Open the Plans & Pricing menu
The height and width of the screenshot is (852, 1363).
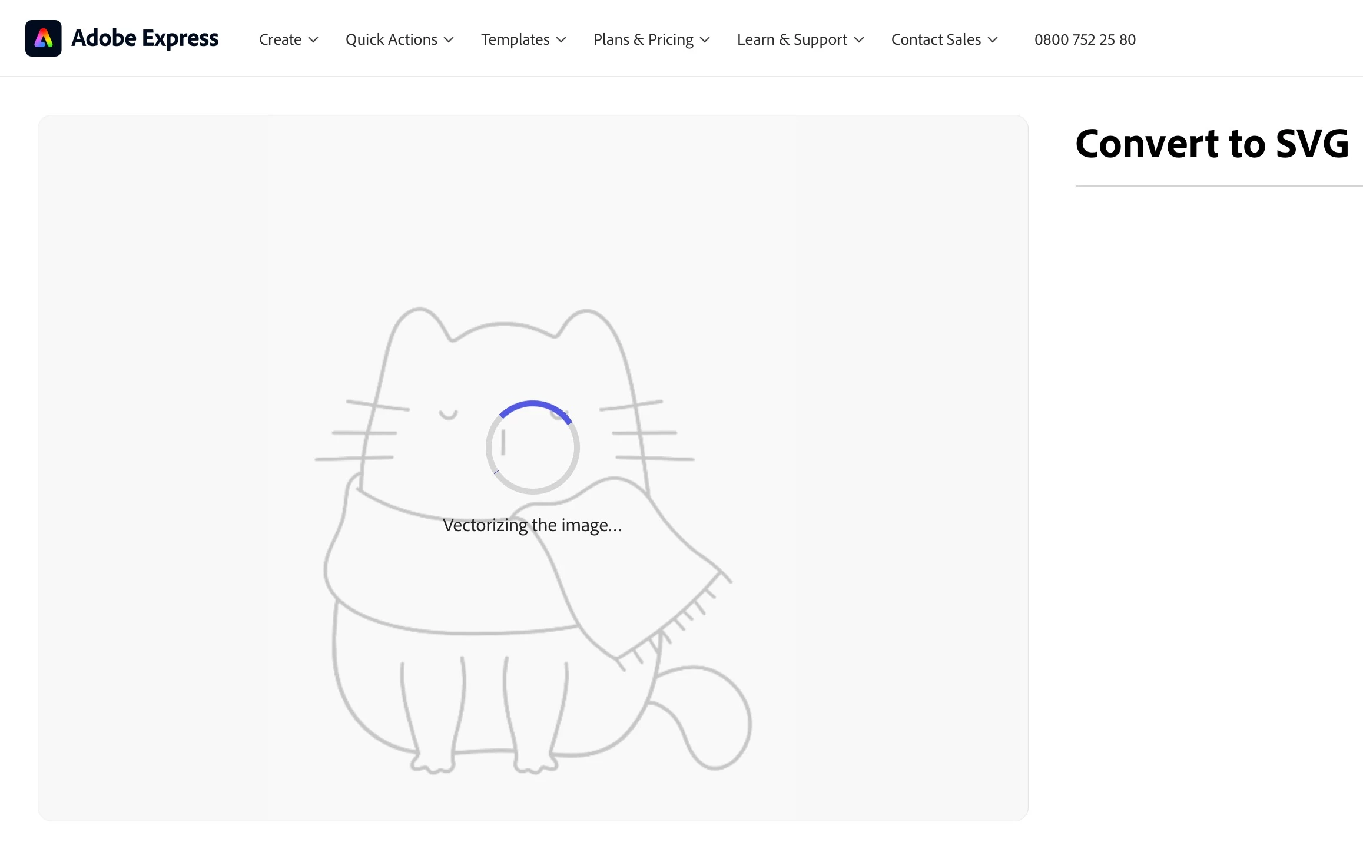pyautogui.click(x=643, y=39)
